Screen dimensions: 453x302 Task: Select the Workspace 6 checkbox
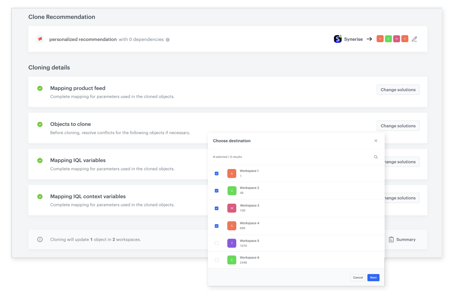216,260
